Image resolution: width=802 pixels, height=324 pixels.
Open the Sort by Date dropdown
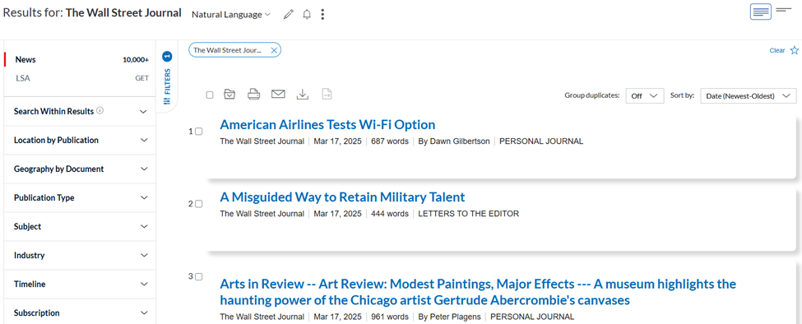[x=749, y=95]
